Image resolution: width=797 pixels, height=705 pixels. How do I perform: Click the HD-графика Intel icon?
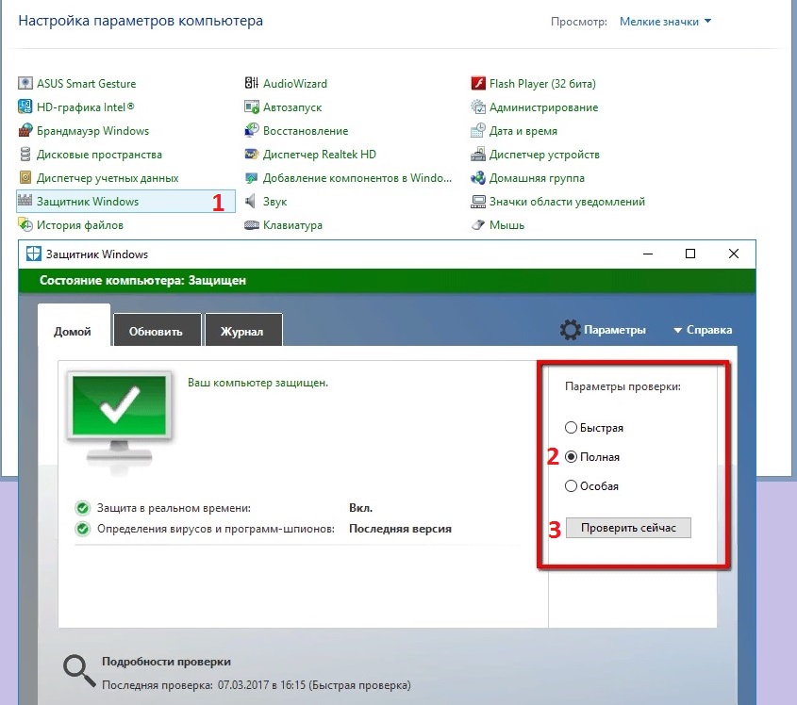[25, 107]
